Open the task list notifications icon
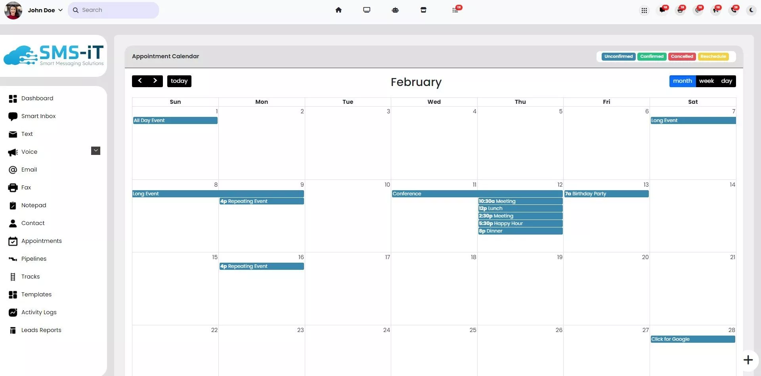Image resolution: width=761 pixels, height=376 pixels. pos(455,10)
